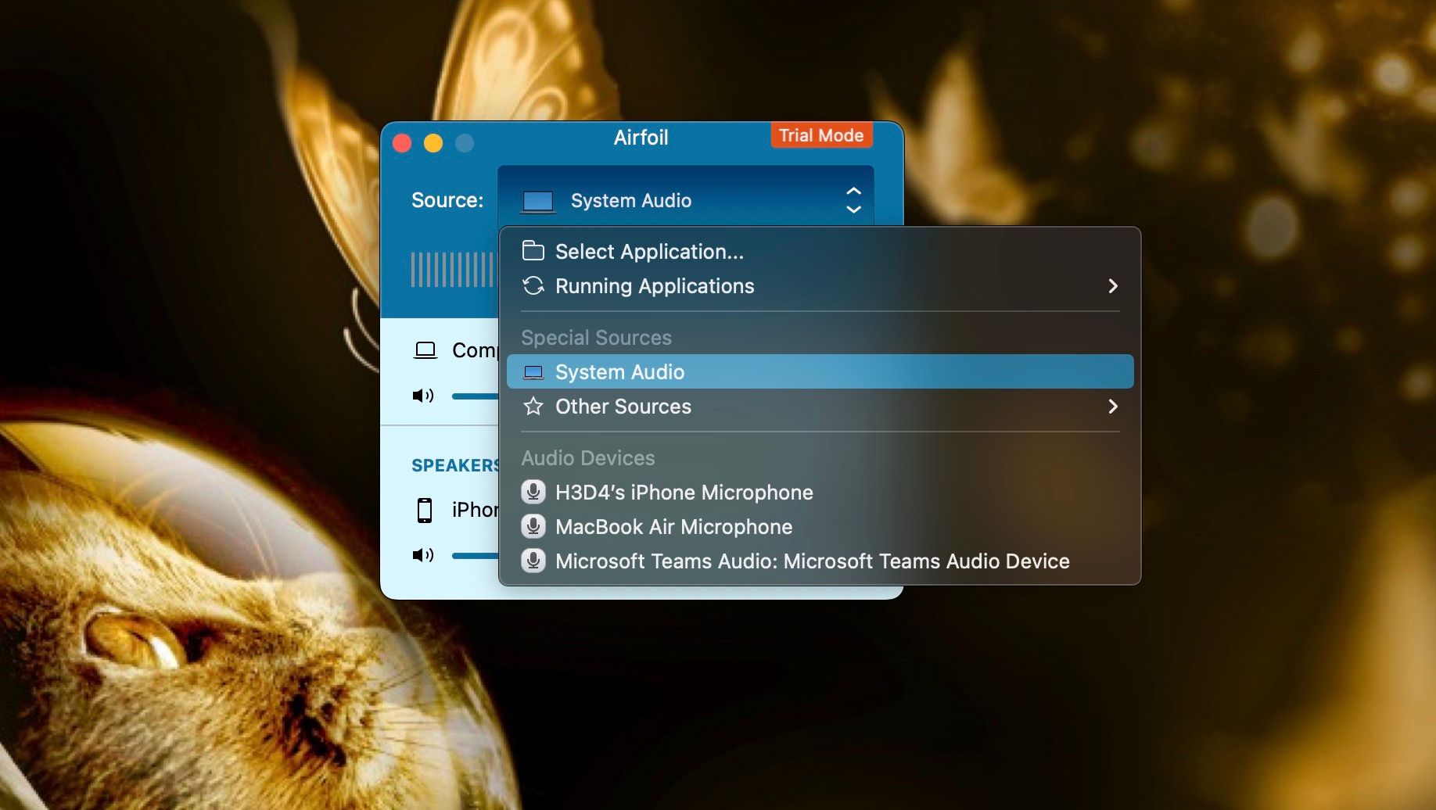Click the star icon beside Other Sources
The width and height of the screenshot is (1436, 810).
point(533,407)
